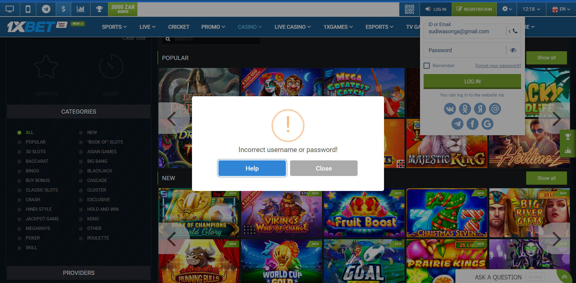Select the ALL category radio

coord(19,133)
